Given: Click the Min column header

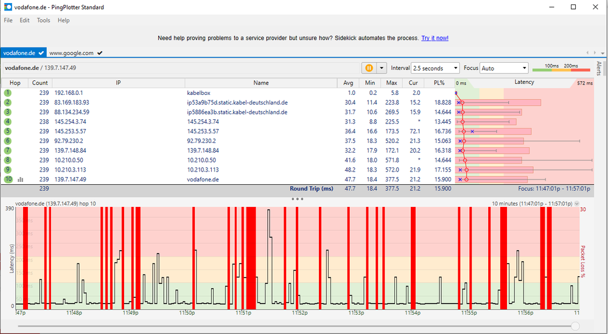Looking at the screenshot, I should click(370, 83).
